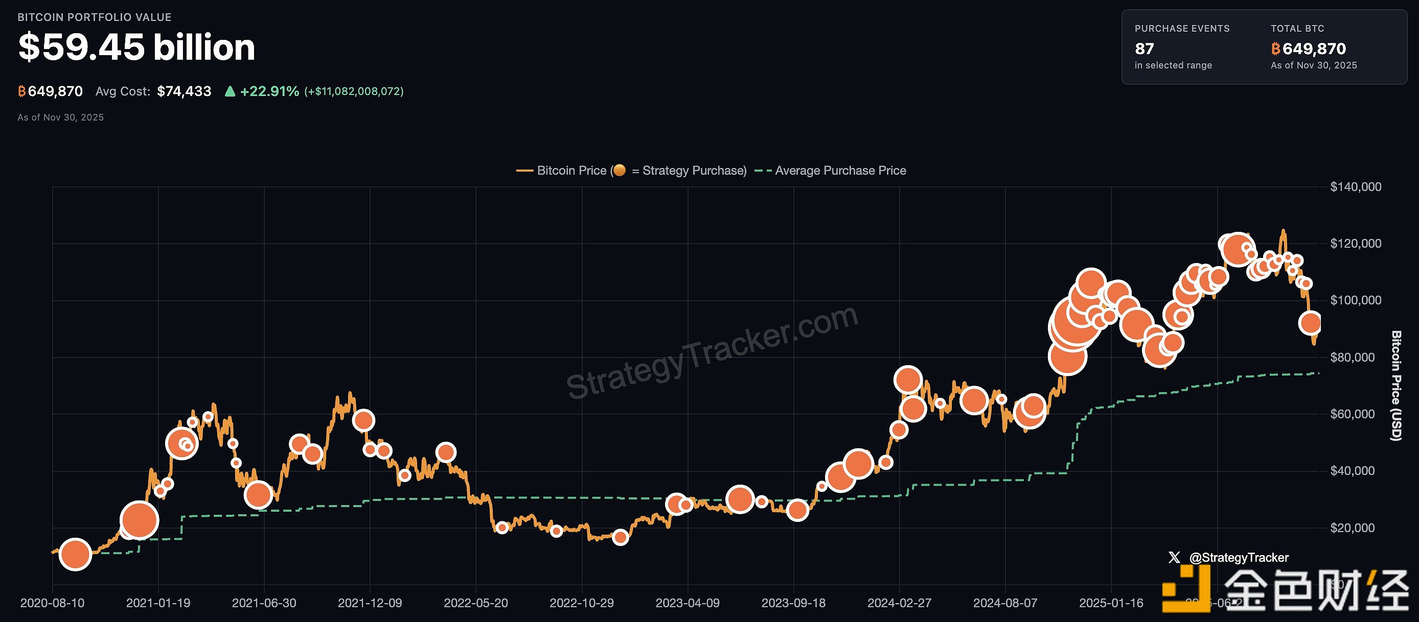Click the orange Strategy Purchase legend dot

pos(619,170)
